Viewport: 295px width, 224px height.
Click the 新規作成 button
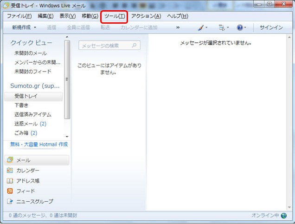[x=21, y=27]
